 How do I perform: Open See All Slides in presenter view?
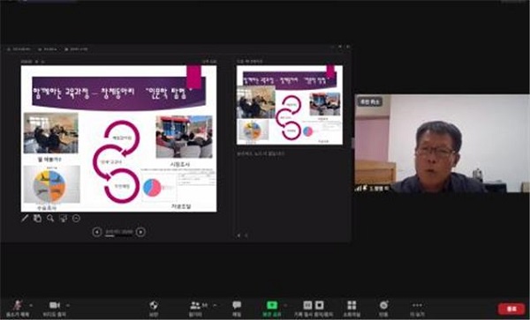click(37, 218)
